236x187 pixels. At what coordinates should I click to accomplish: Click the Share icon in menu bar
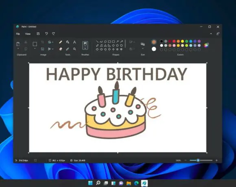218,34
